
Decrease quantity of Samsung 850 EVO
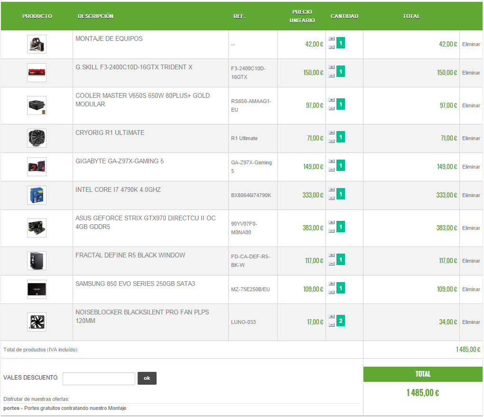coord(332,292)
